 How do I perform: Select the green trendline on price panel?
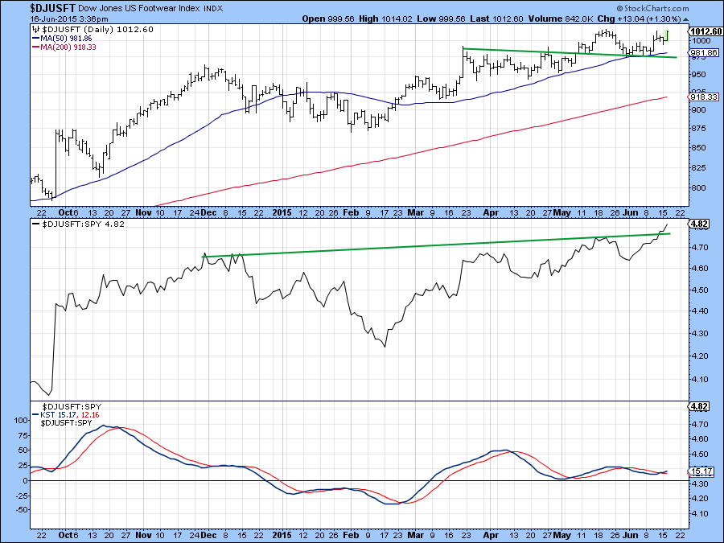pos(563,53)
